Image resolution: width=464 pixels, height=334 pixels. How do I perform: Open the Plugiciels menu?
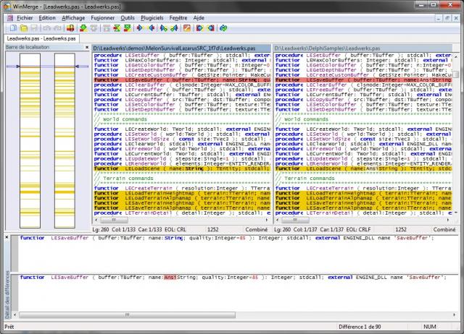(152, 16)
